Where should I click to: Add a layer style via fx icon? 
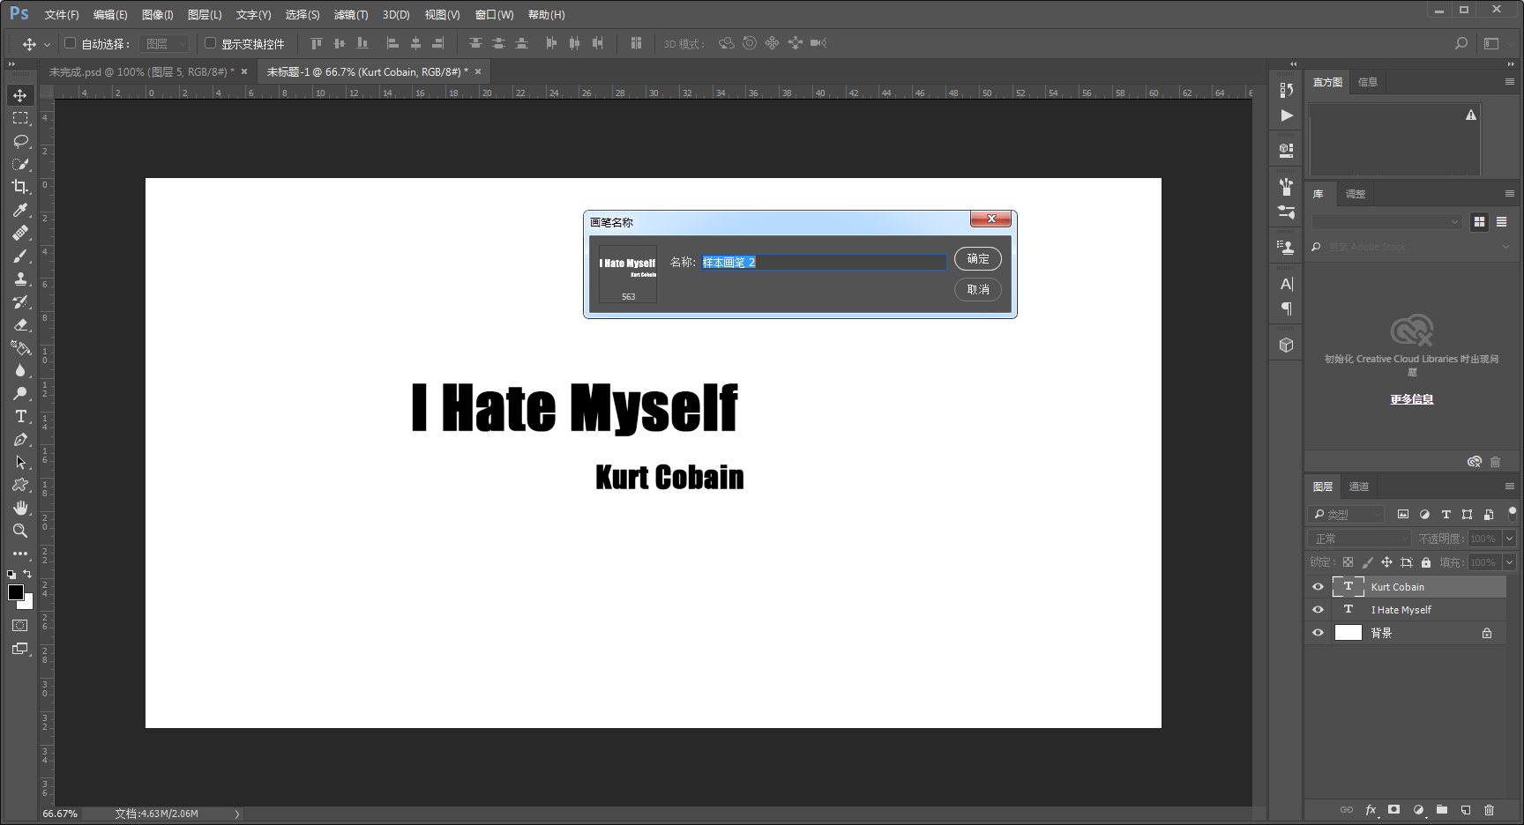point(1371,809)
